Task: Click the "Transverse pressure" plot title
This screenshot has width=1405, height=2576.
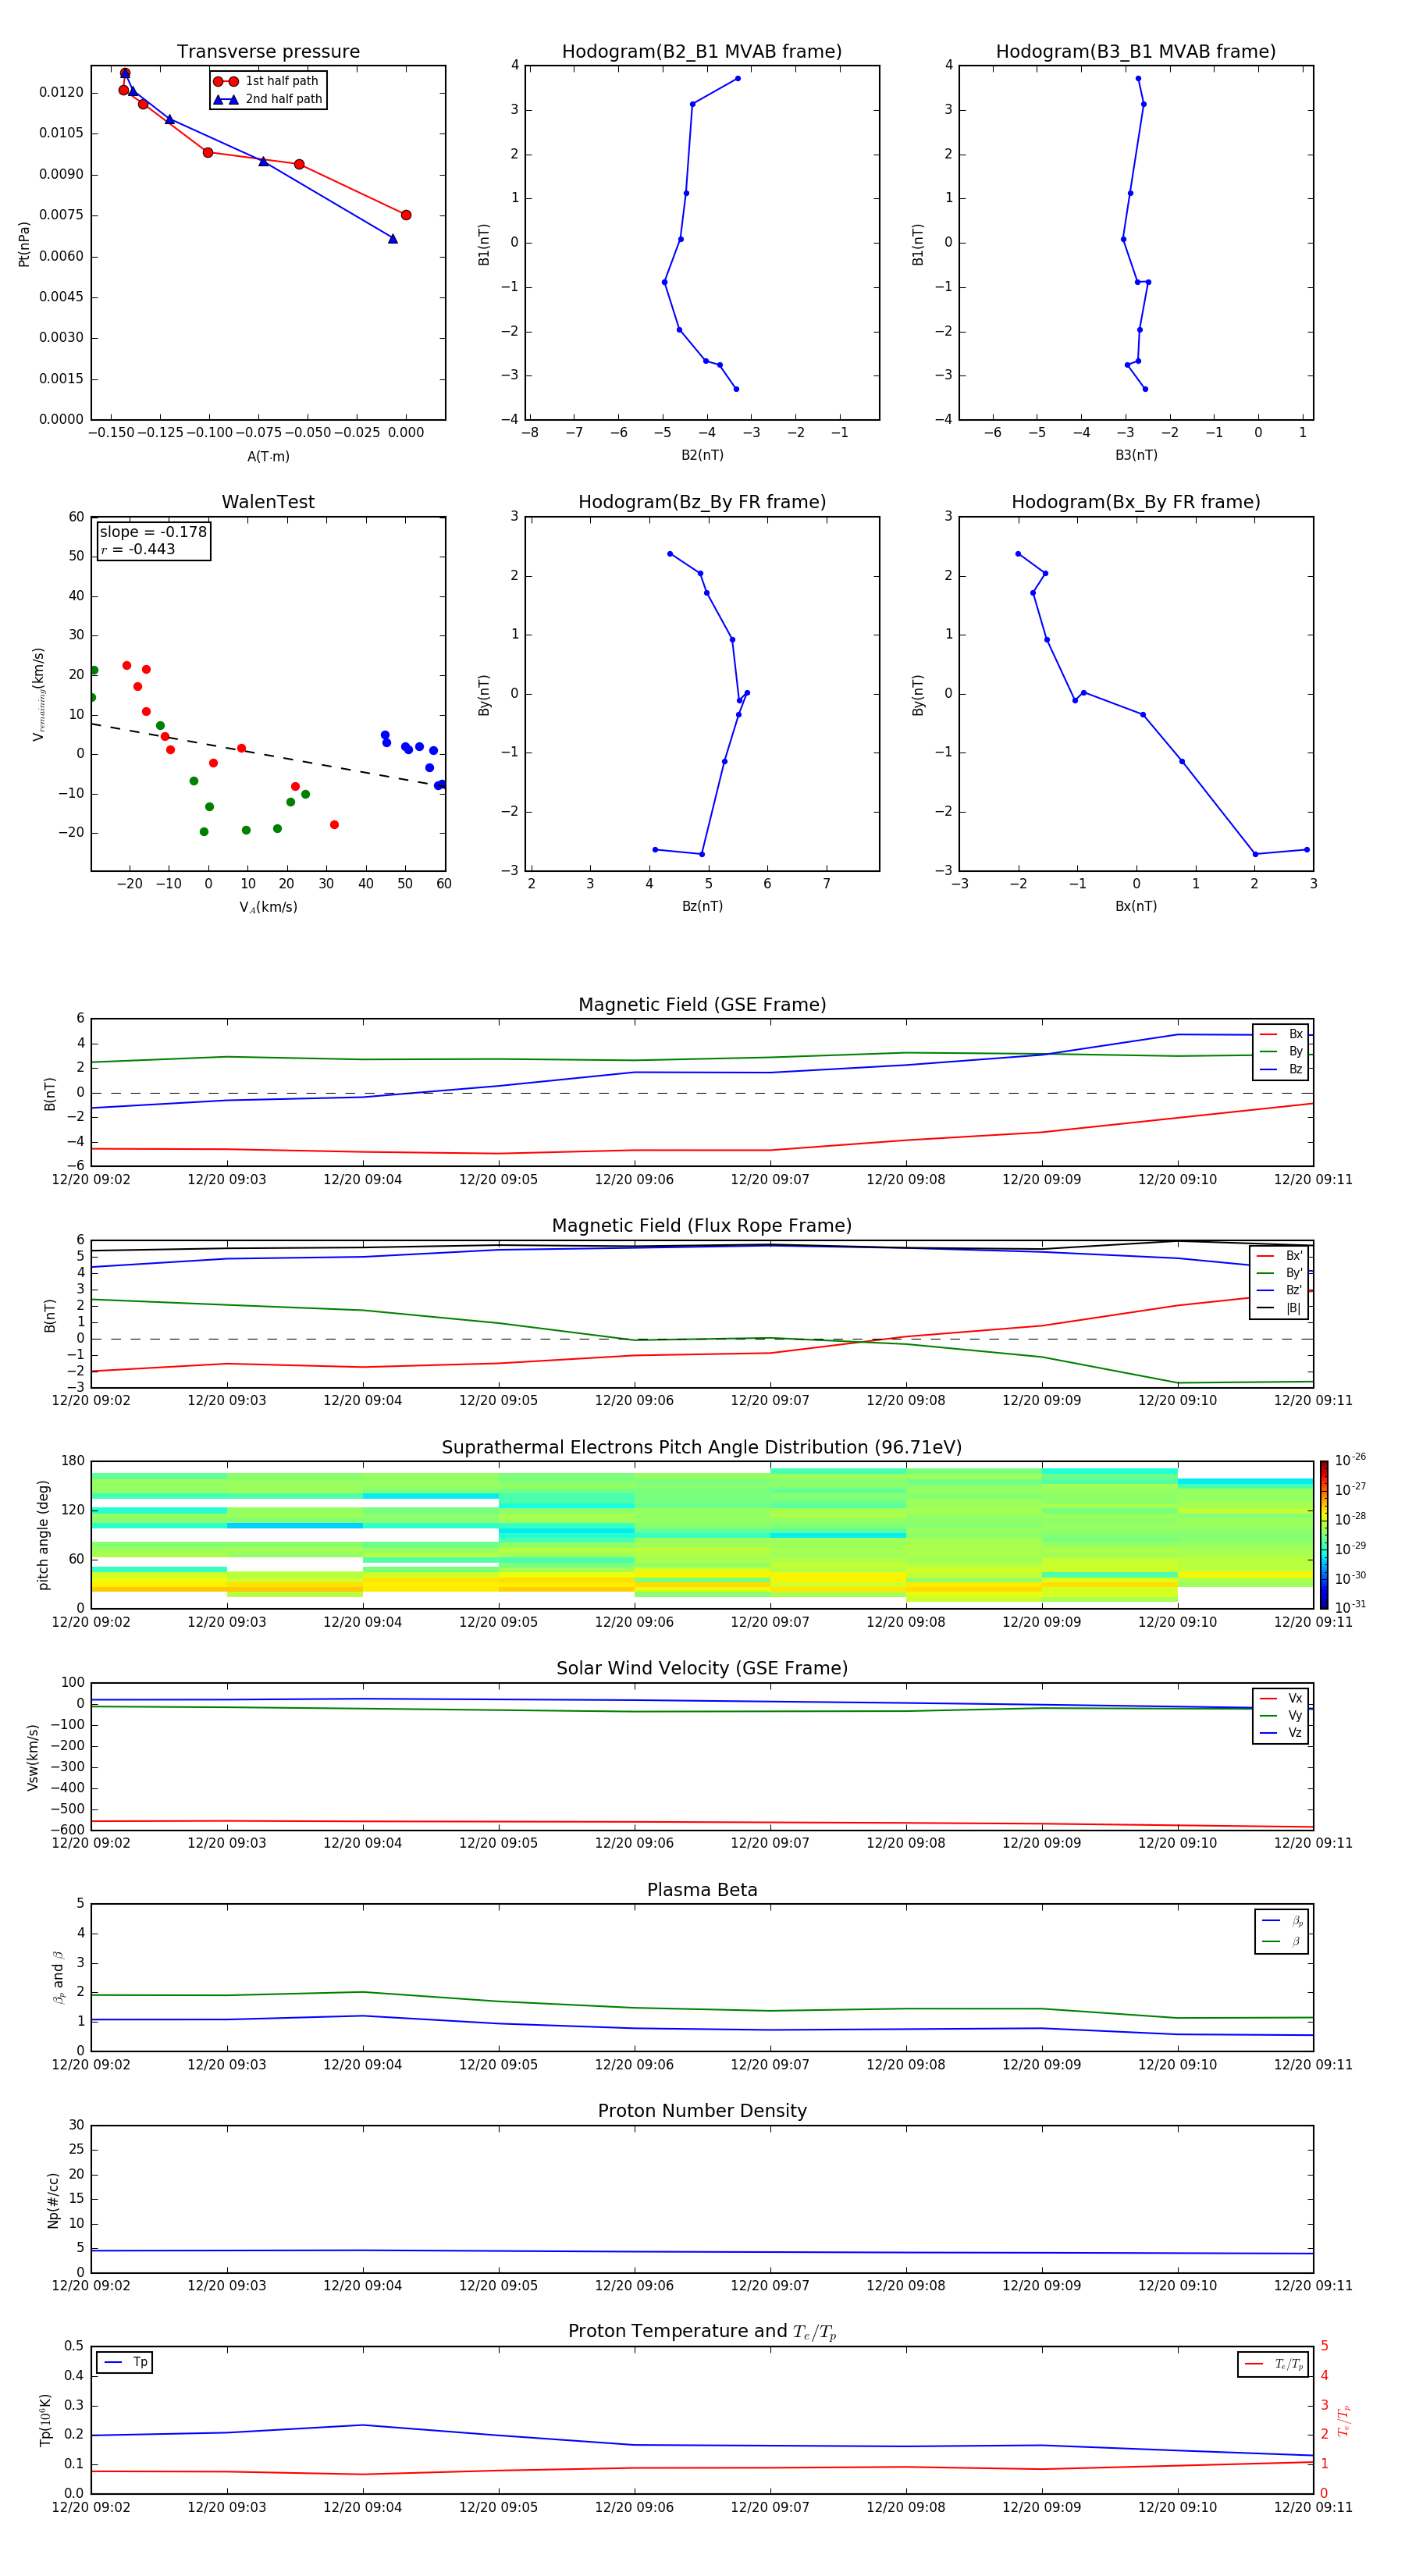Action: [268, 52]
